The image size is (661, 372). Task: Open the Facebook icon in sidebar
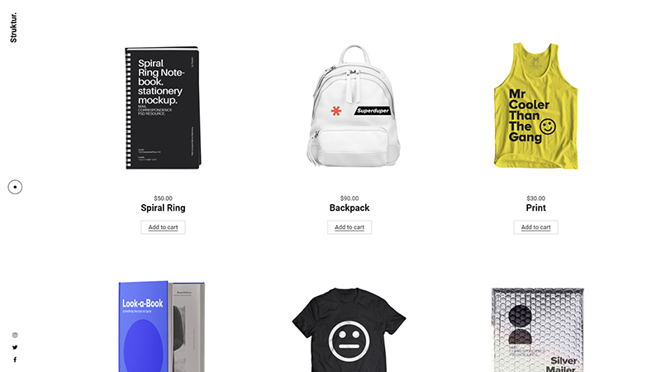(x=15, y=360)
